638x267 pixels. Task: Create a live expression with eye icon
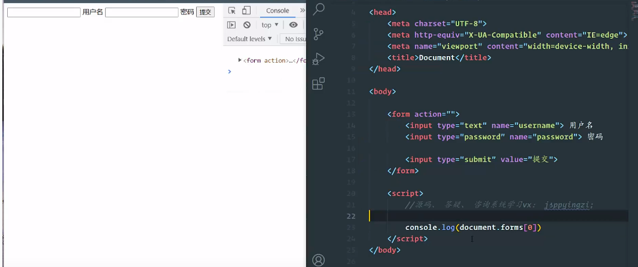293,25
